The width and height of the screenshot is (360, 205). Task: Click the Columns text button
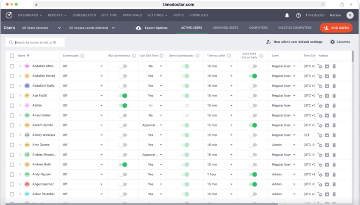click(x=343, y=42)
